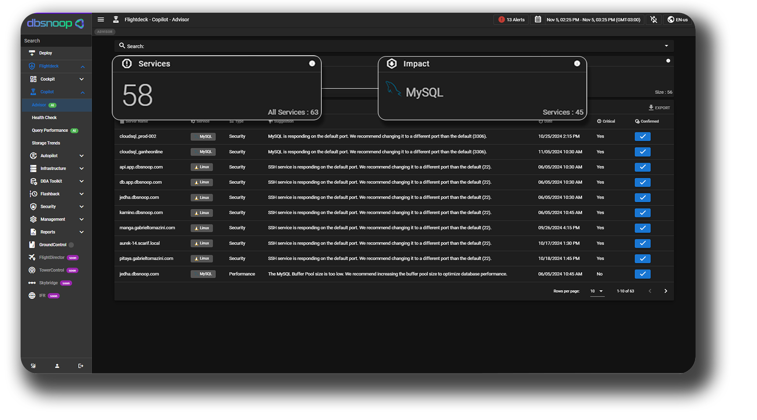
Task: Expand the Search bar dropdown arrow
Action: coord(666,46)
